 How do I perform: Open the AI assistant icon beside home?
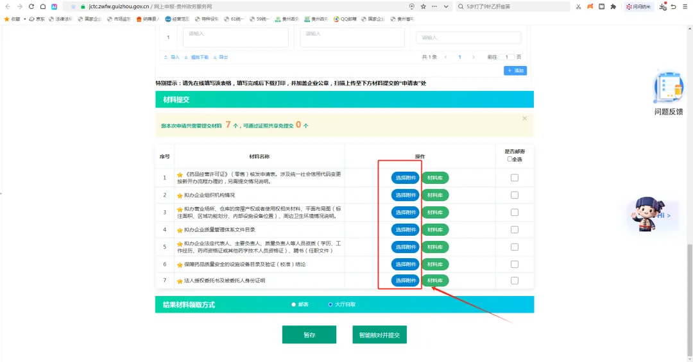(x=54, y=6)
